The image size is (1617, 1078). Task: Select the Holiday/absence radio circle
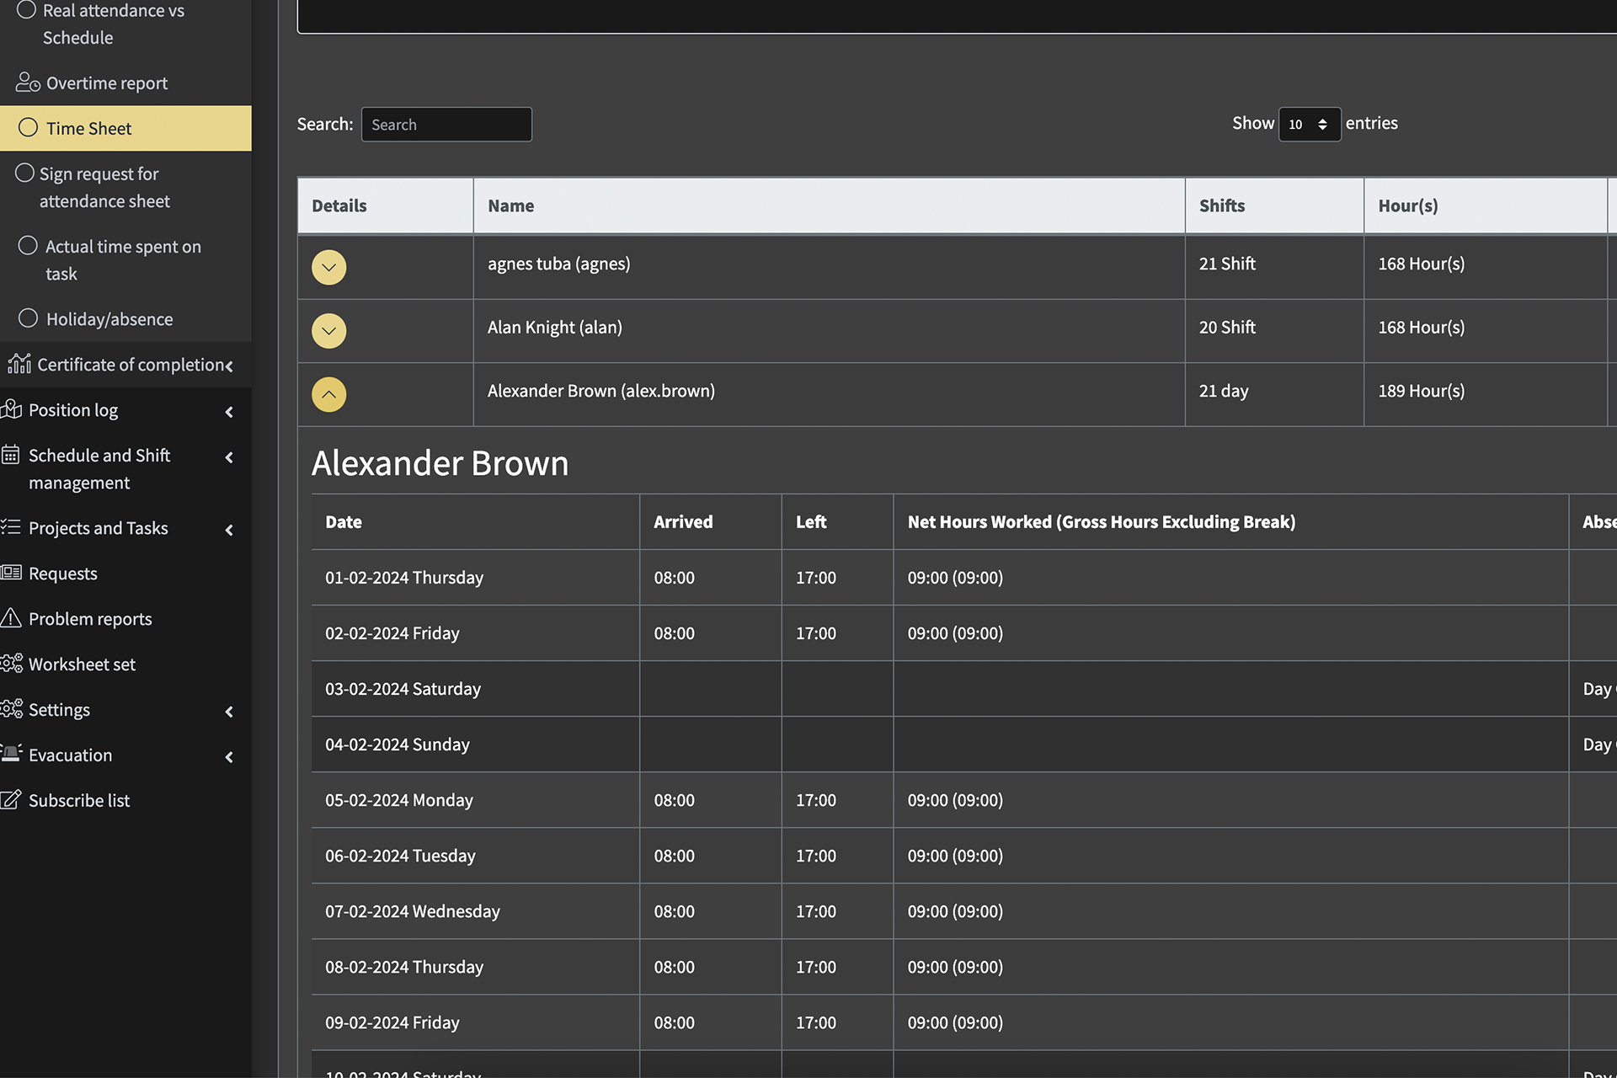click(28, 318)
